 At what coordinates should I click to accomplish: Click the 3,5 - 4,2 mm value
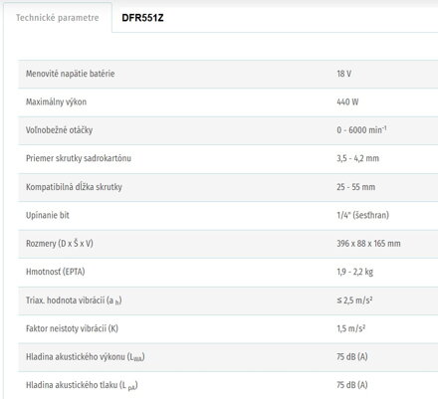tap(357, 158)
